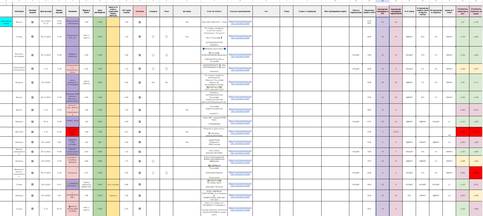Tick Чеки checkbox in the Telegram Кийосаки row
483x216 pixels.
tap(166, 55)
